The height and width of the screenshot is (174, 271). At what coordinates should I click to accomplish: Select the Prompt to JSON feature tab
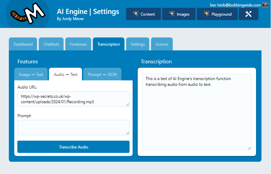pyautogui.click(x=102, y=75)
